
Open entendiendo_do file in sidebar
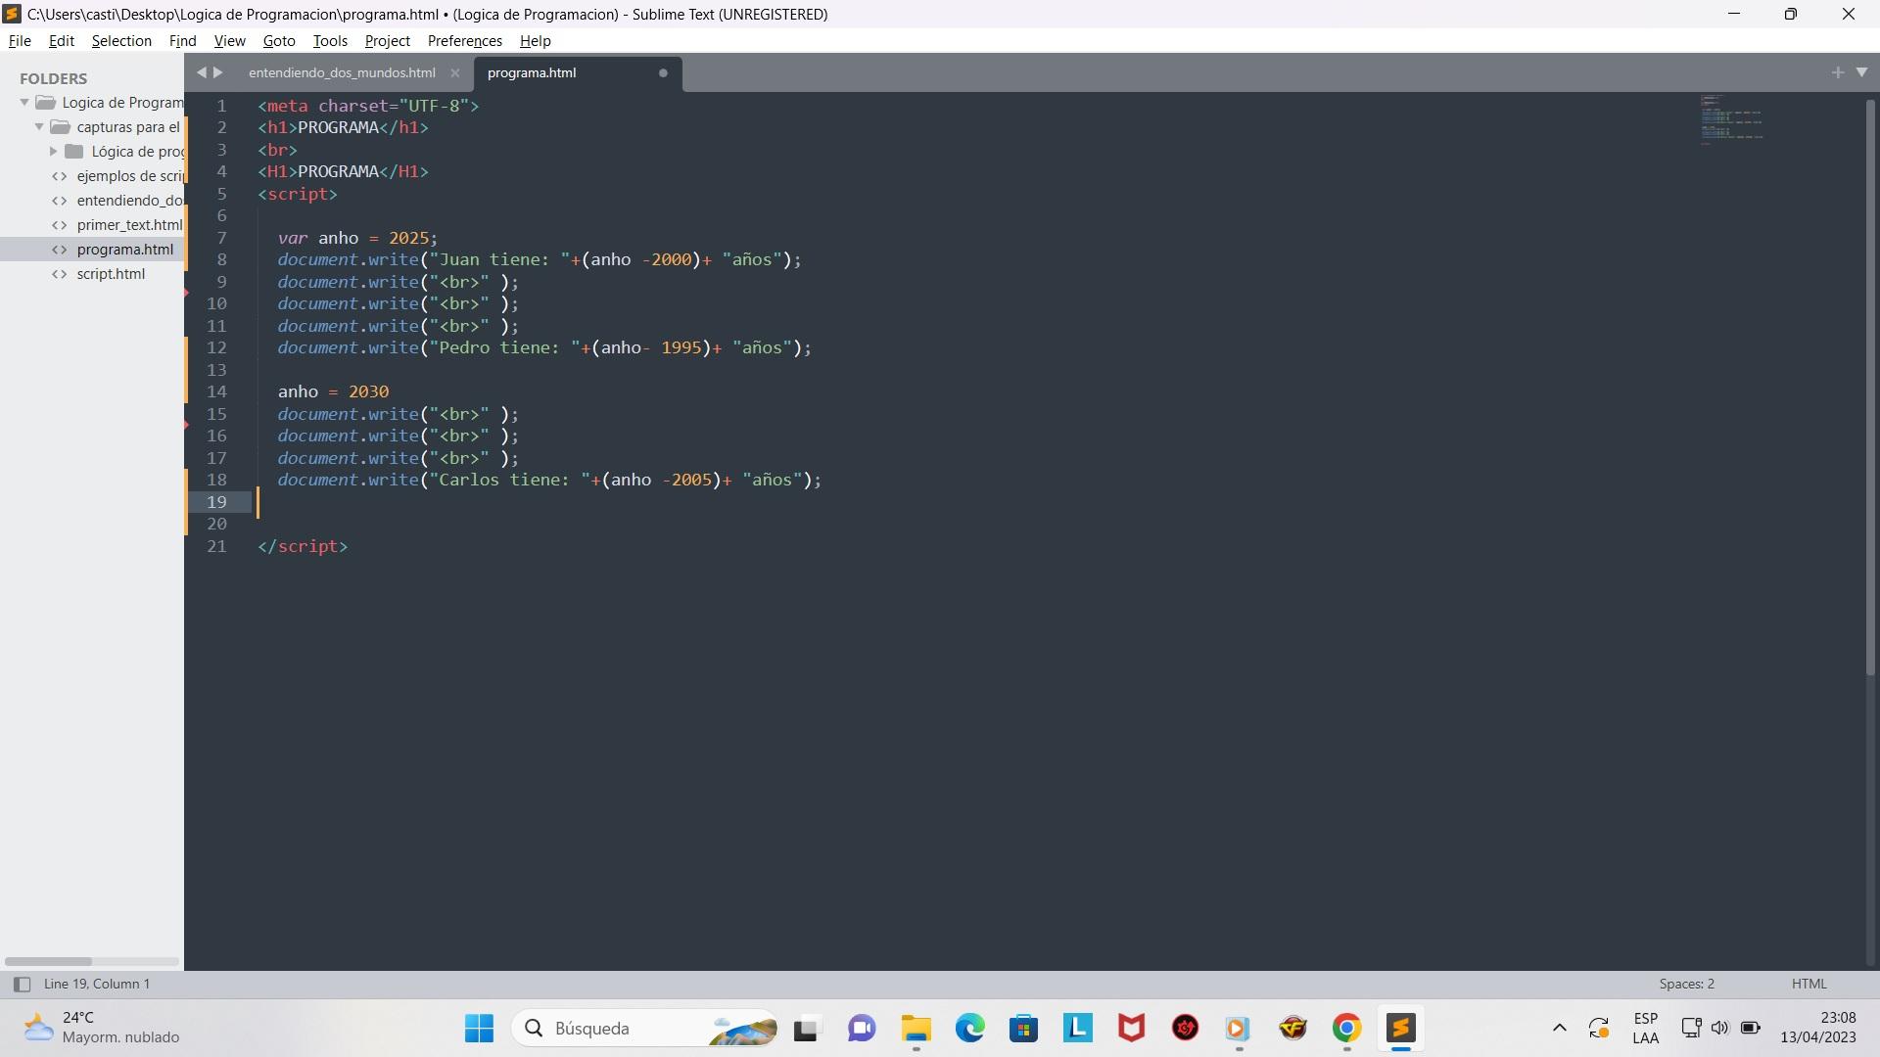tap(130, 201)
